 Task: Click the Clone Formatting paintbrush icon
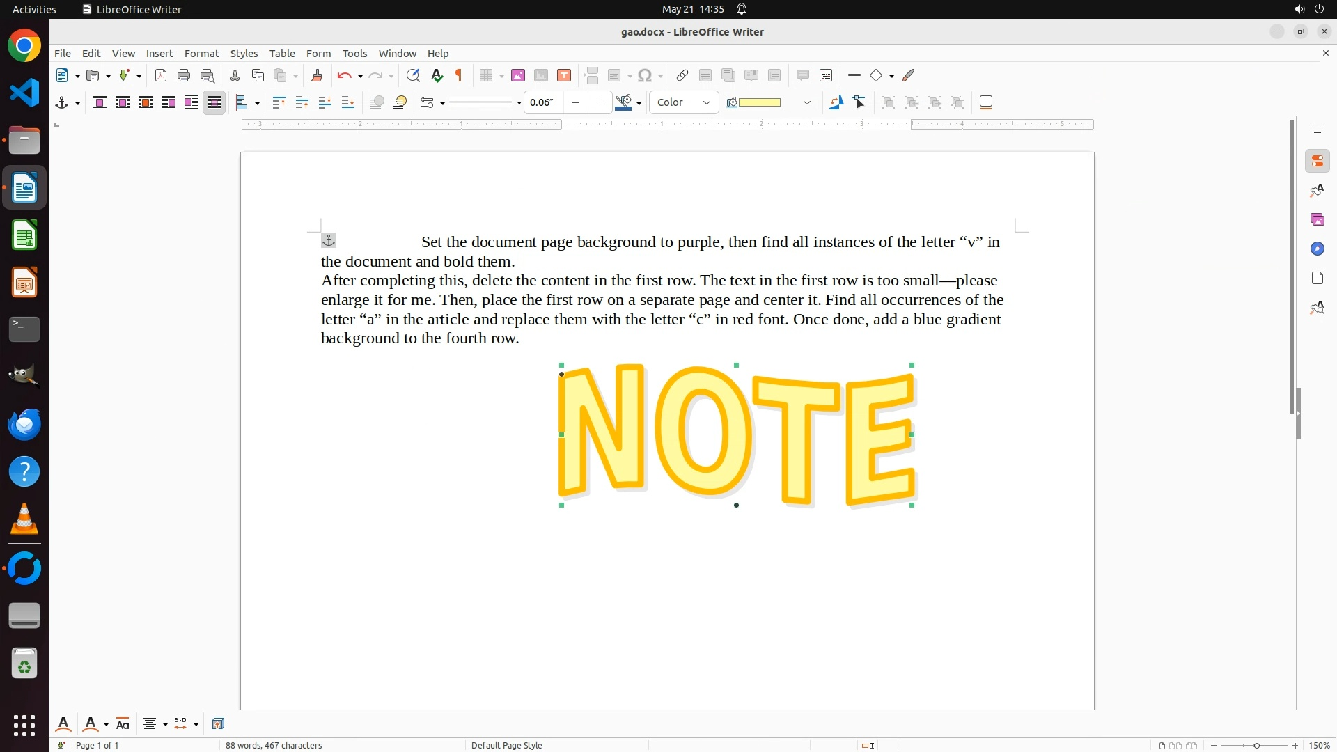(317, 75)
